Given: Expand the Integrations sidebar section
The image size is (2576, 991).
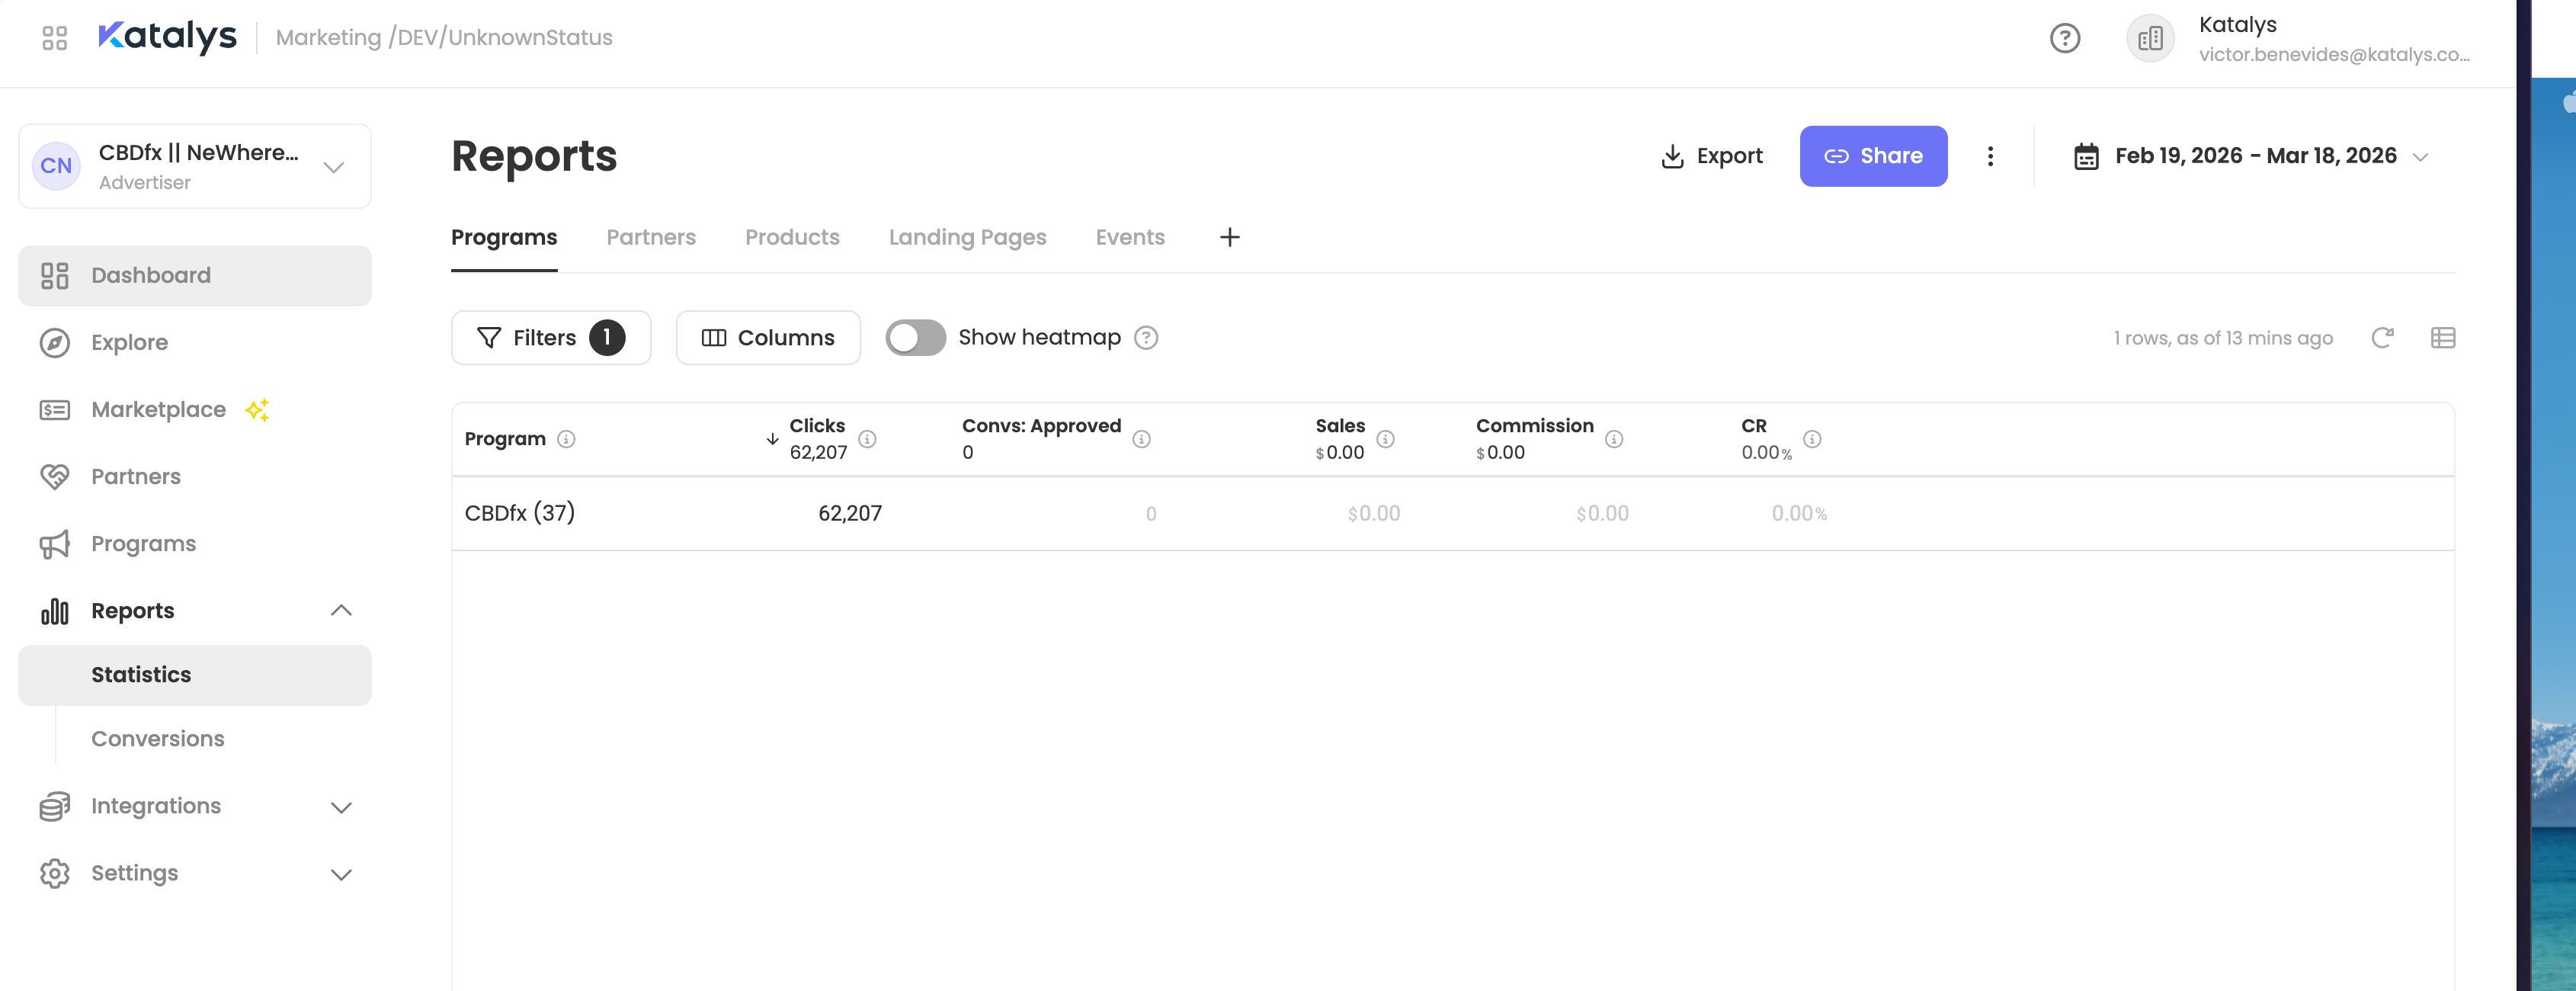Looking at the screenshot, I should (341, 807).
